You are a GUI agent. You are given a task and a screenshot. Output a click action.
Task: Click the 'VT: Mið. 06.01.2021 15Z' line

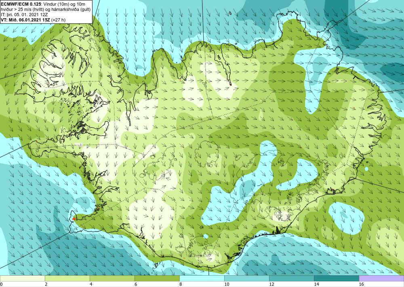tap(26, 20)
